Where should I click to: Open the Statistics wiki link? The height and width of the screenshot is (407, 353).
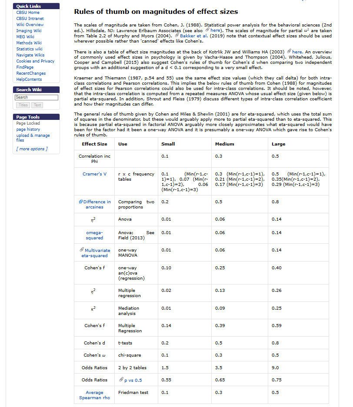(30, 49)
